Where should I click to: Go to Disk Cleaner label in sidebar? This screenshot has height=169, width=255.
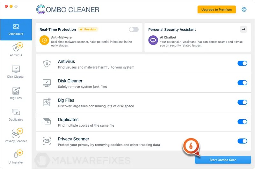click(16, 77)
